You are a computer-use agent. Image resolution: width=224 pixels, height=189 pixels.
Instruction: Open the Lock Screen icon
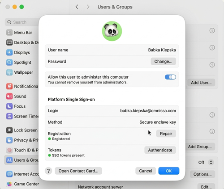9,130
